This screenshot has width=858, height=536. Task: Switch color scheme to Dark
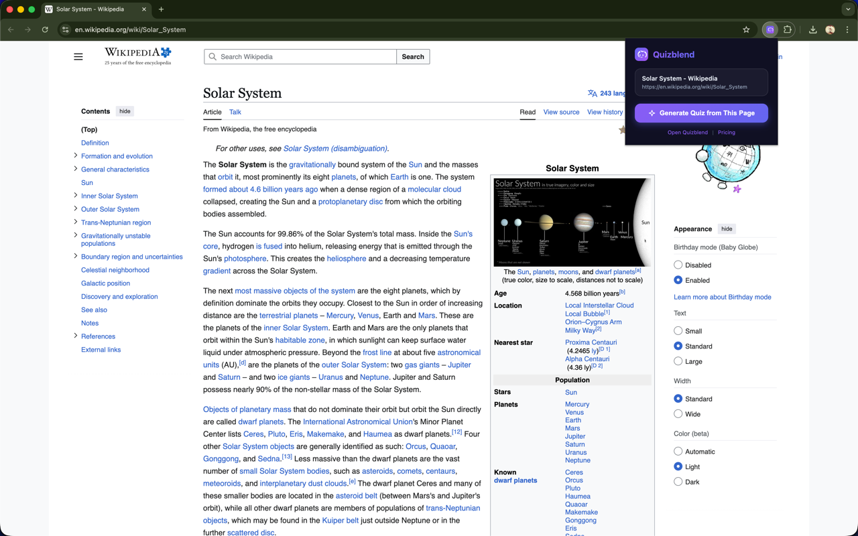pos(678,481)
